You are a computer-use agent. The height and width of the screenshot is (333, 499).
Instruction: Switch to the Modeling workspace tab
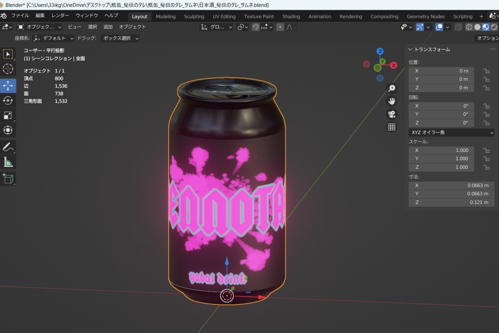[166, 17]
